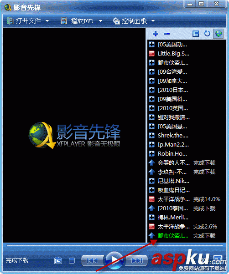229x274 pixels.
Task: Click the blue arrow icon beside 李玖哲-不...
Action: [x=151, y=172]
